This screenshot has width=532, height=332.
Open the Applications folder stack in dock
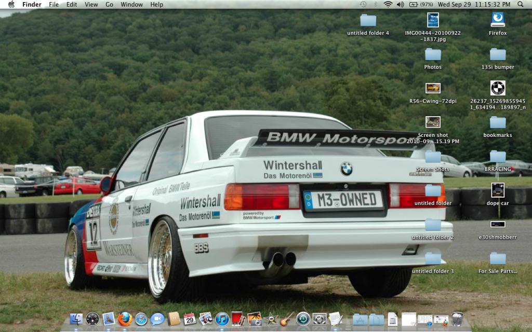click(x=360, y=320)
